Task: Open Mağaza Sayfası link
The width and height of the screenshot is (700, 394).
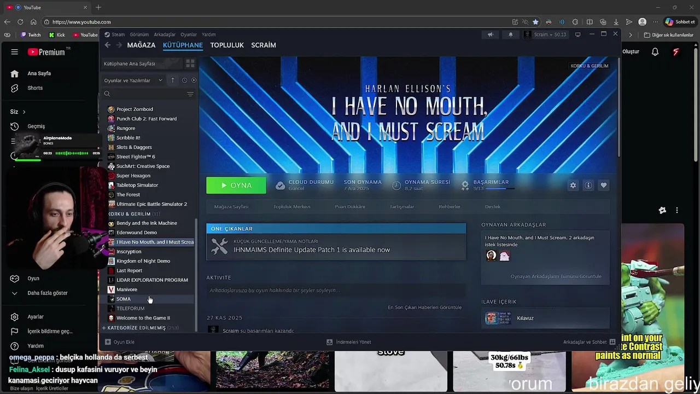Action: coord(231,207)
